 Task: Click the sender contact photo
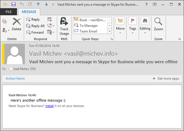(x=15, y=54)
